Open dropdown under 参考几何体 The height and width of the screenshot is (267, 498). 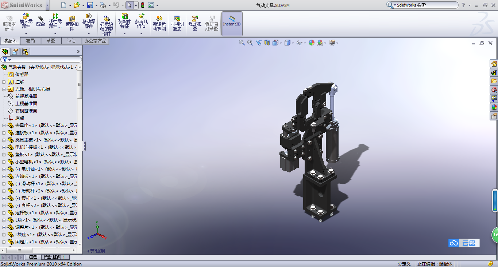pyautogui.click(x=141, y=33)
